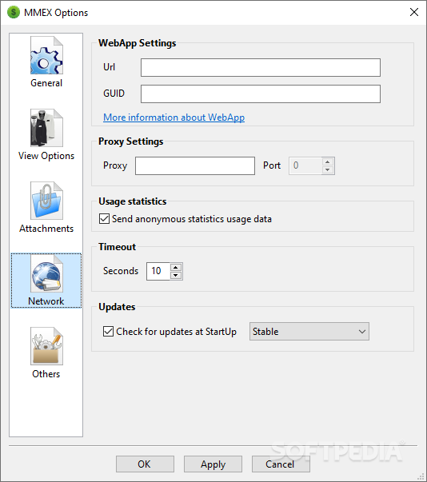Click the Port spinner up arrow
The width and height of the screenshot is (427, 482).
328,161
